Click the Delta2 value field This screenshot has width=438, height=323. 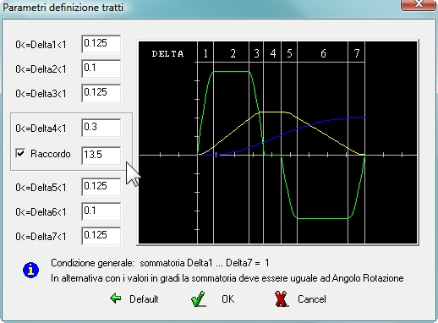(101, 68)
